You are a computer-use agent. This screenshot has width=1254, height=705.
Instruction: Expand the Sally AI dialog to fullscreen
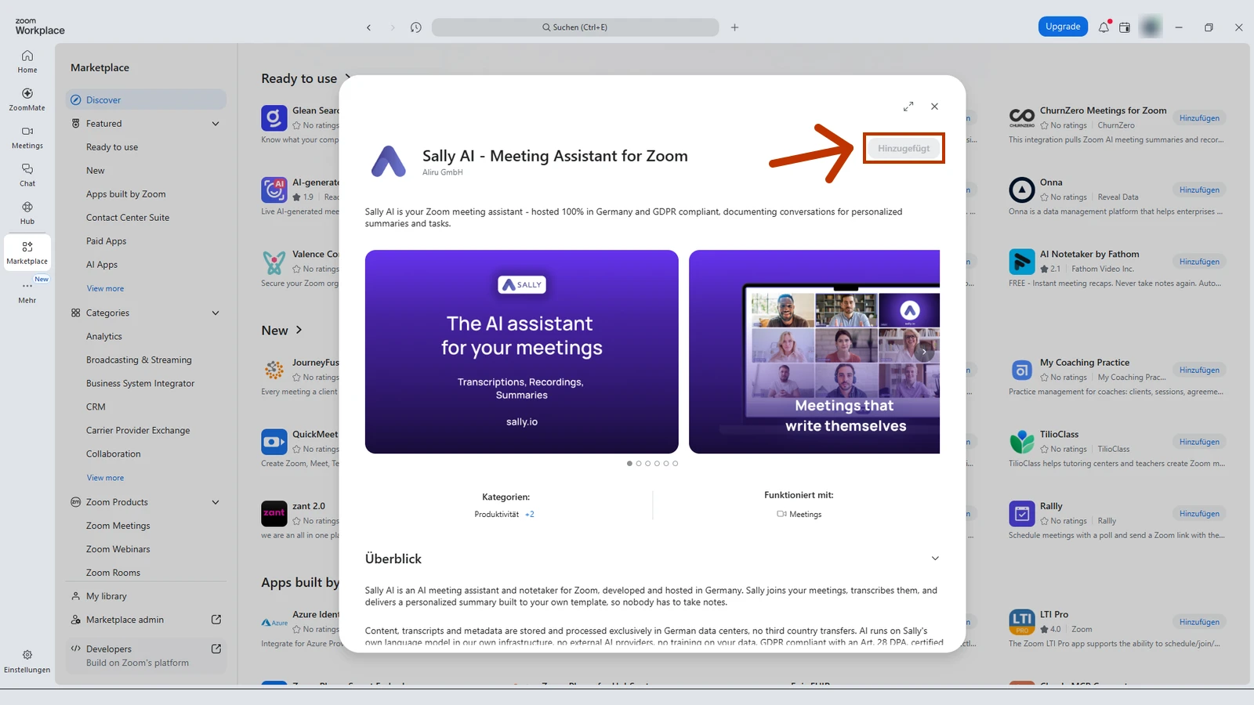tap(908, 106)
